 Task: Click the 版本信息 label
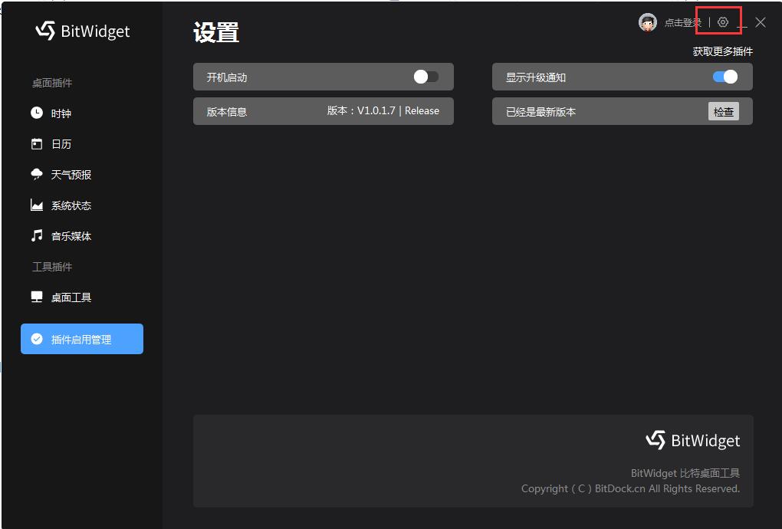[227, 112]
